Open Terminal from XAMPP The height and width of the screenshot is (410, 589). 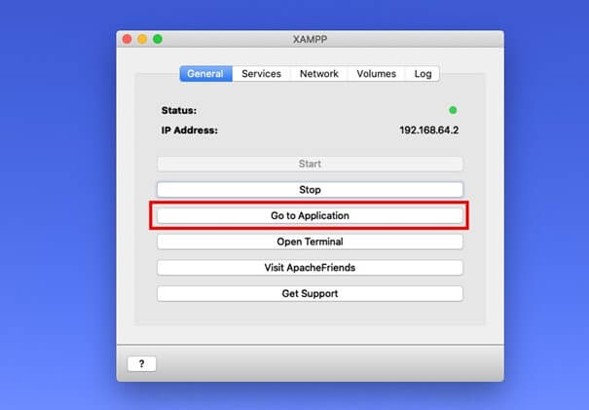point(310,242)
